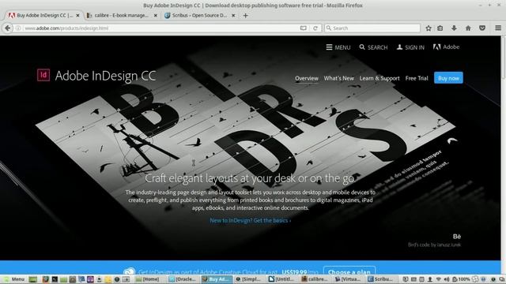This screenshot has width=506, height=284.
Task: Click the Behance Bē credit link
Action: coord(457,237)
